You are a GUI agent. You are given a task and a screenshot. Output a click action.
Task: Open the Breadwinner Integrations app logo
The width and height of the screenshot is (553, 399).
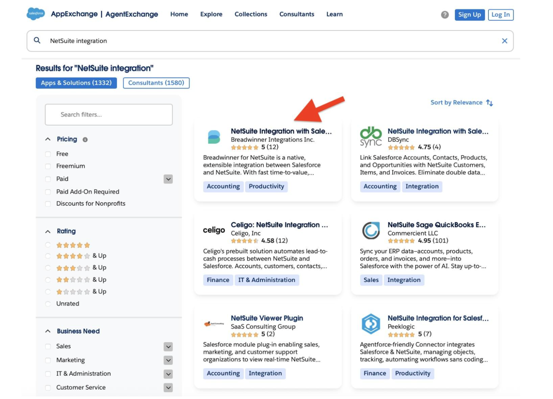click(x=214, y=137)
